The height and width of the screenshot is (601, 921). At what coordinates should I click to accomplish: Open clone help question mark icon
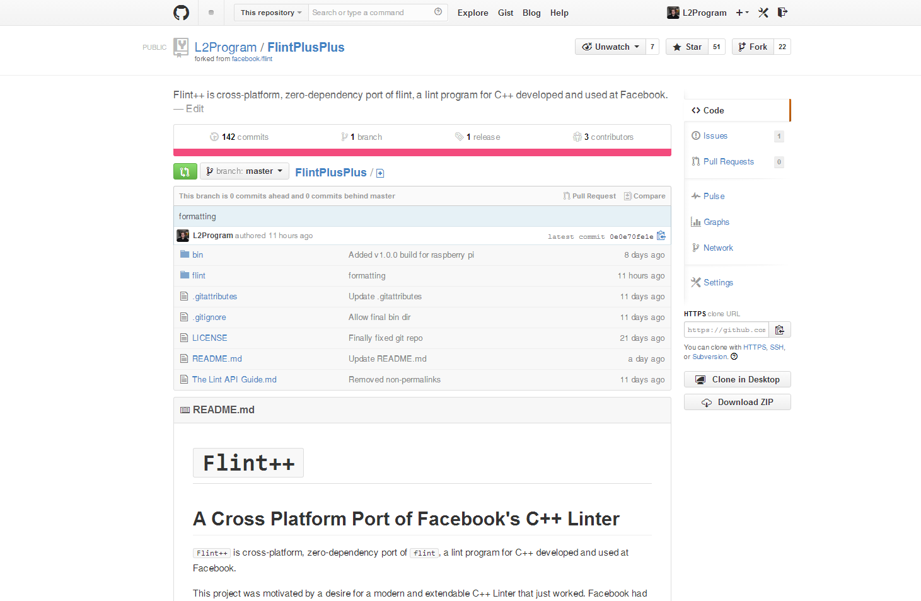pos(734,357)
